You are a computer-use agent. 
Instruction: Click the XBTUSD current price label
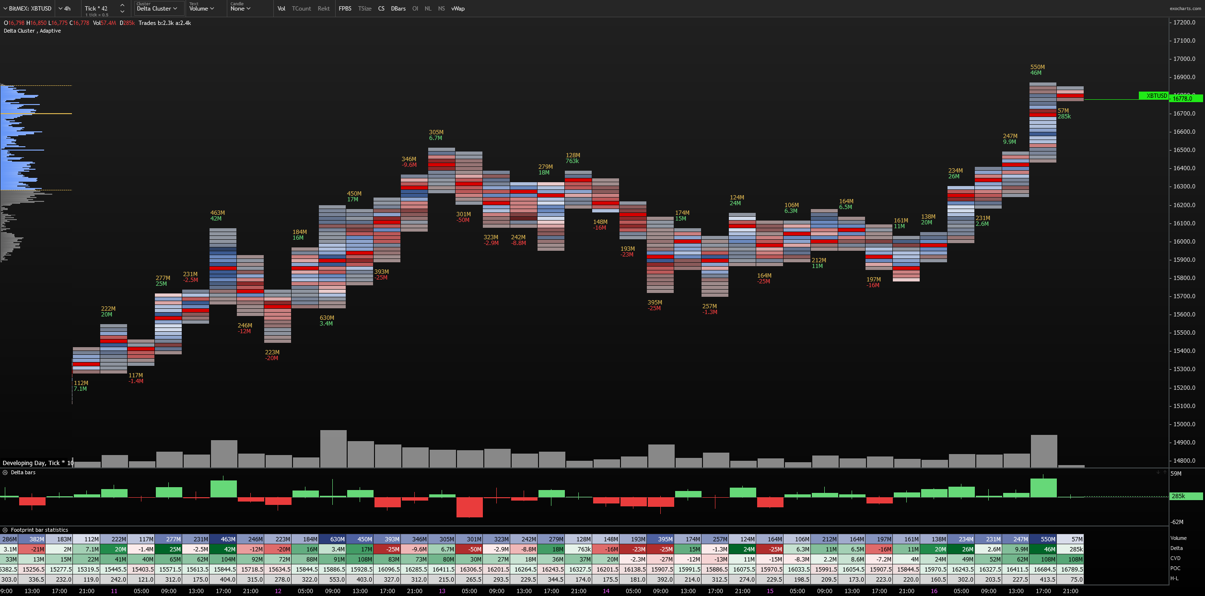pyautogui.click(x=1157, y=96)
